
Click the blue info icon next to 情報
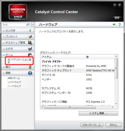(x=30, y=73)
